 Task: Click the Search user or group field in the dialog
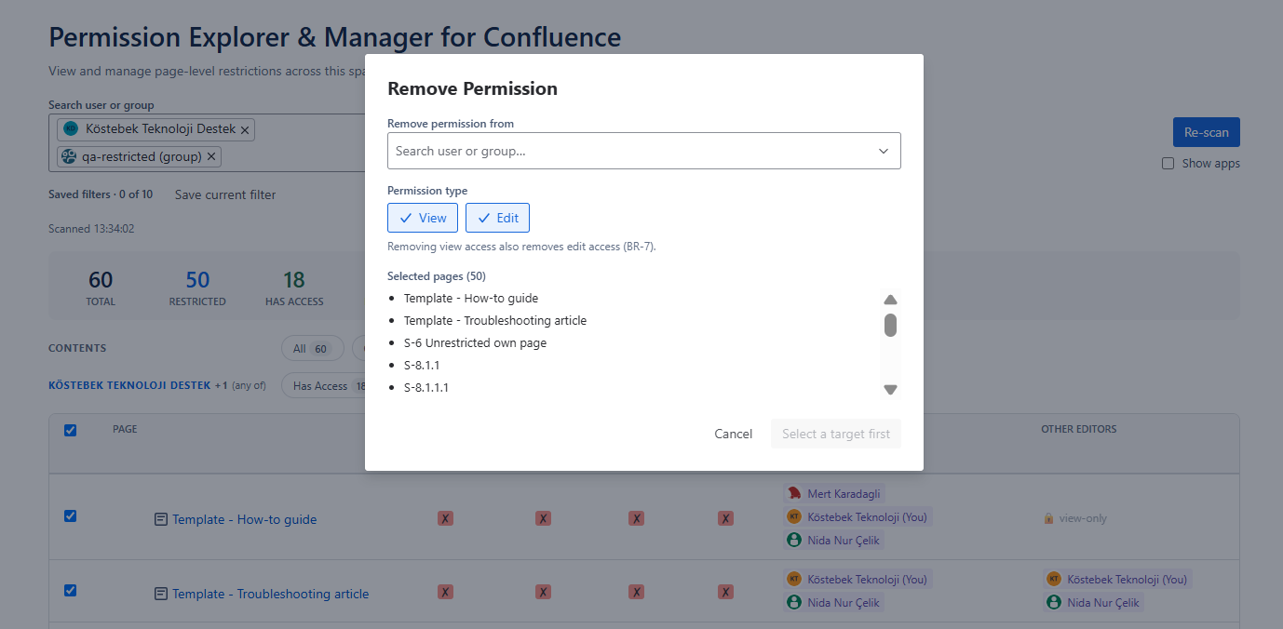(x=644, y=151)
